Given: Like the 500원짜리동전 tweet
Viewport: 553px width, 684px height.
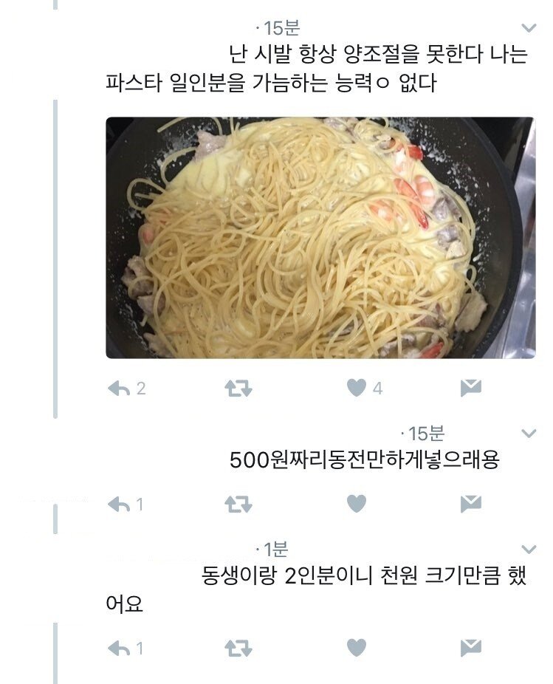Looking at the screenshot, I should (x=357, y=504).
